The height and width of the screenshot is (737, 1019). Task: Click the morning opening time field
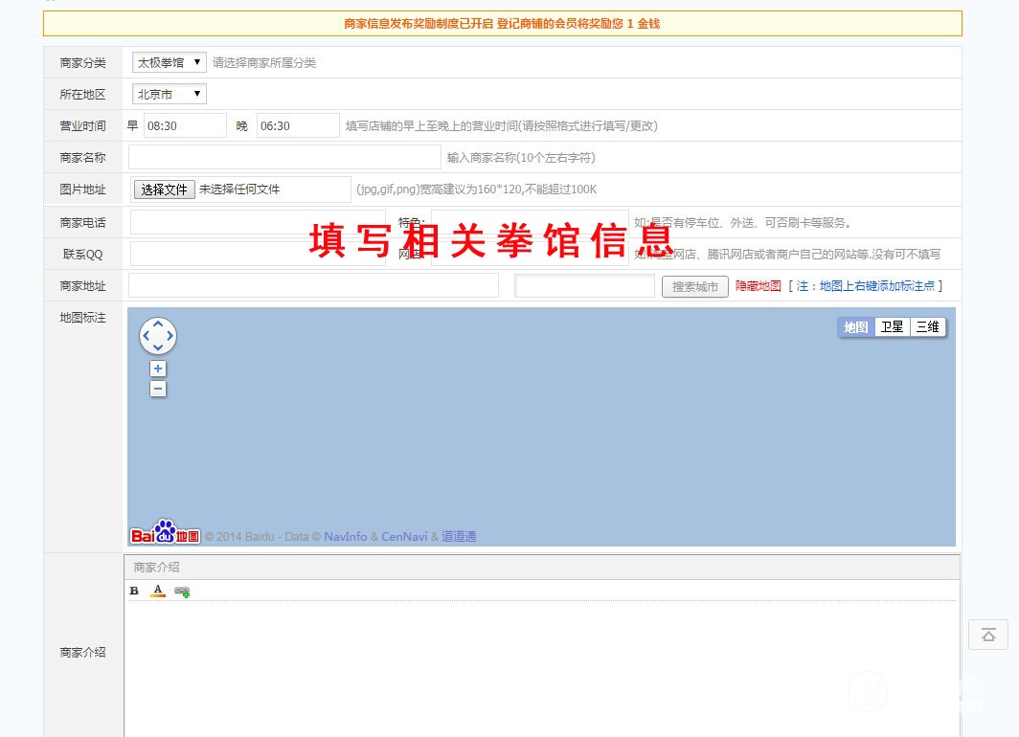pos(185,125)
